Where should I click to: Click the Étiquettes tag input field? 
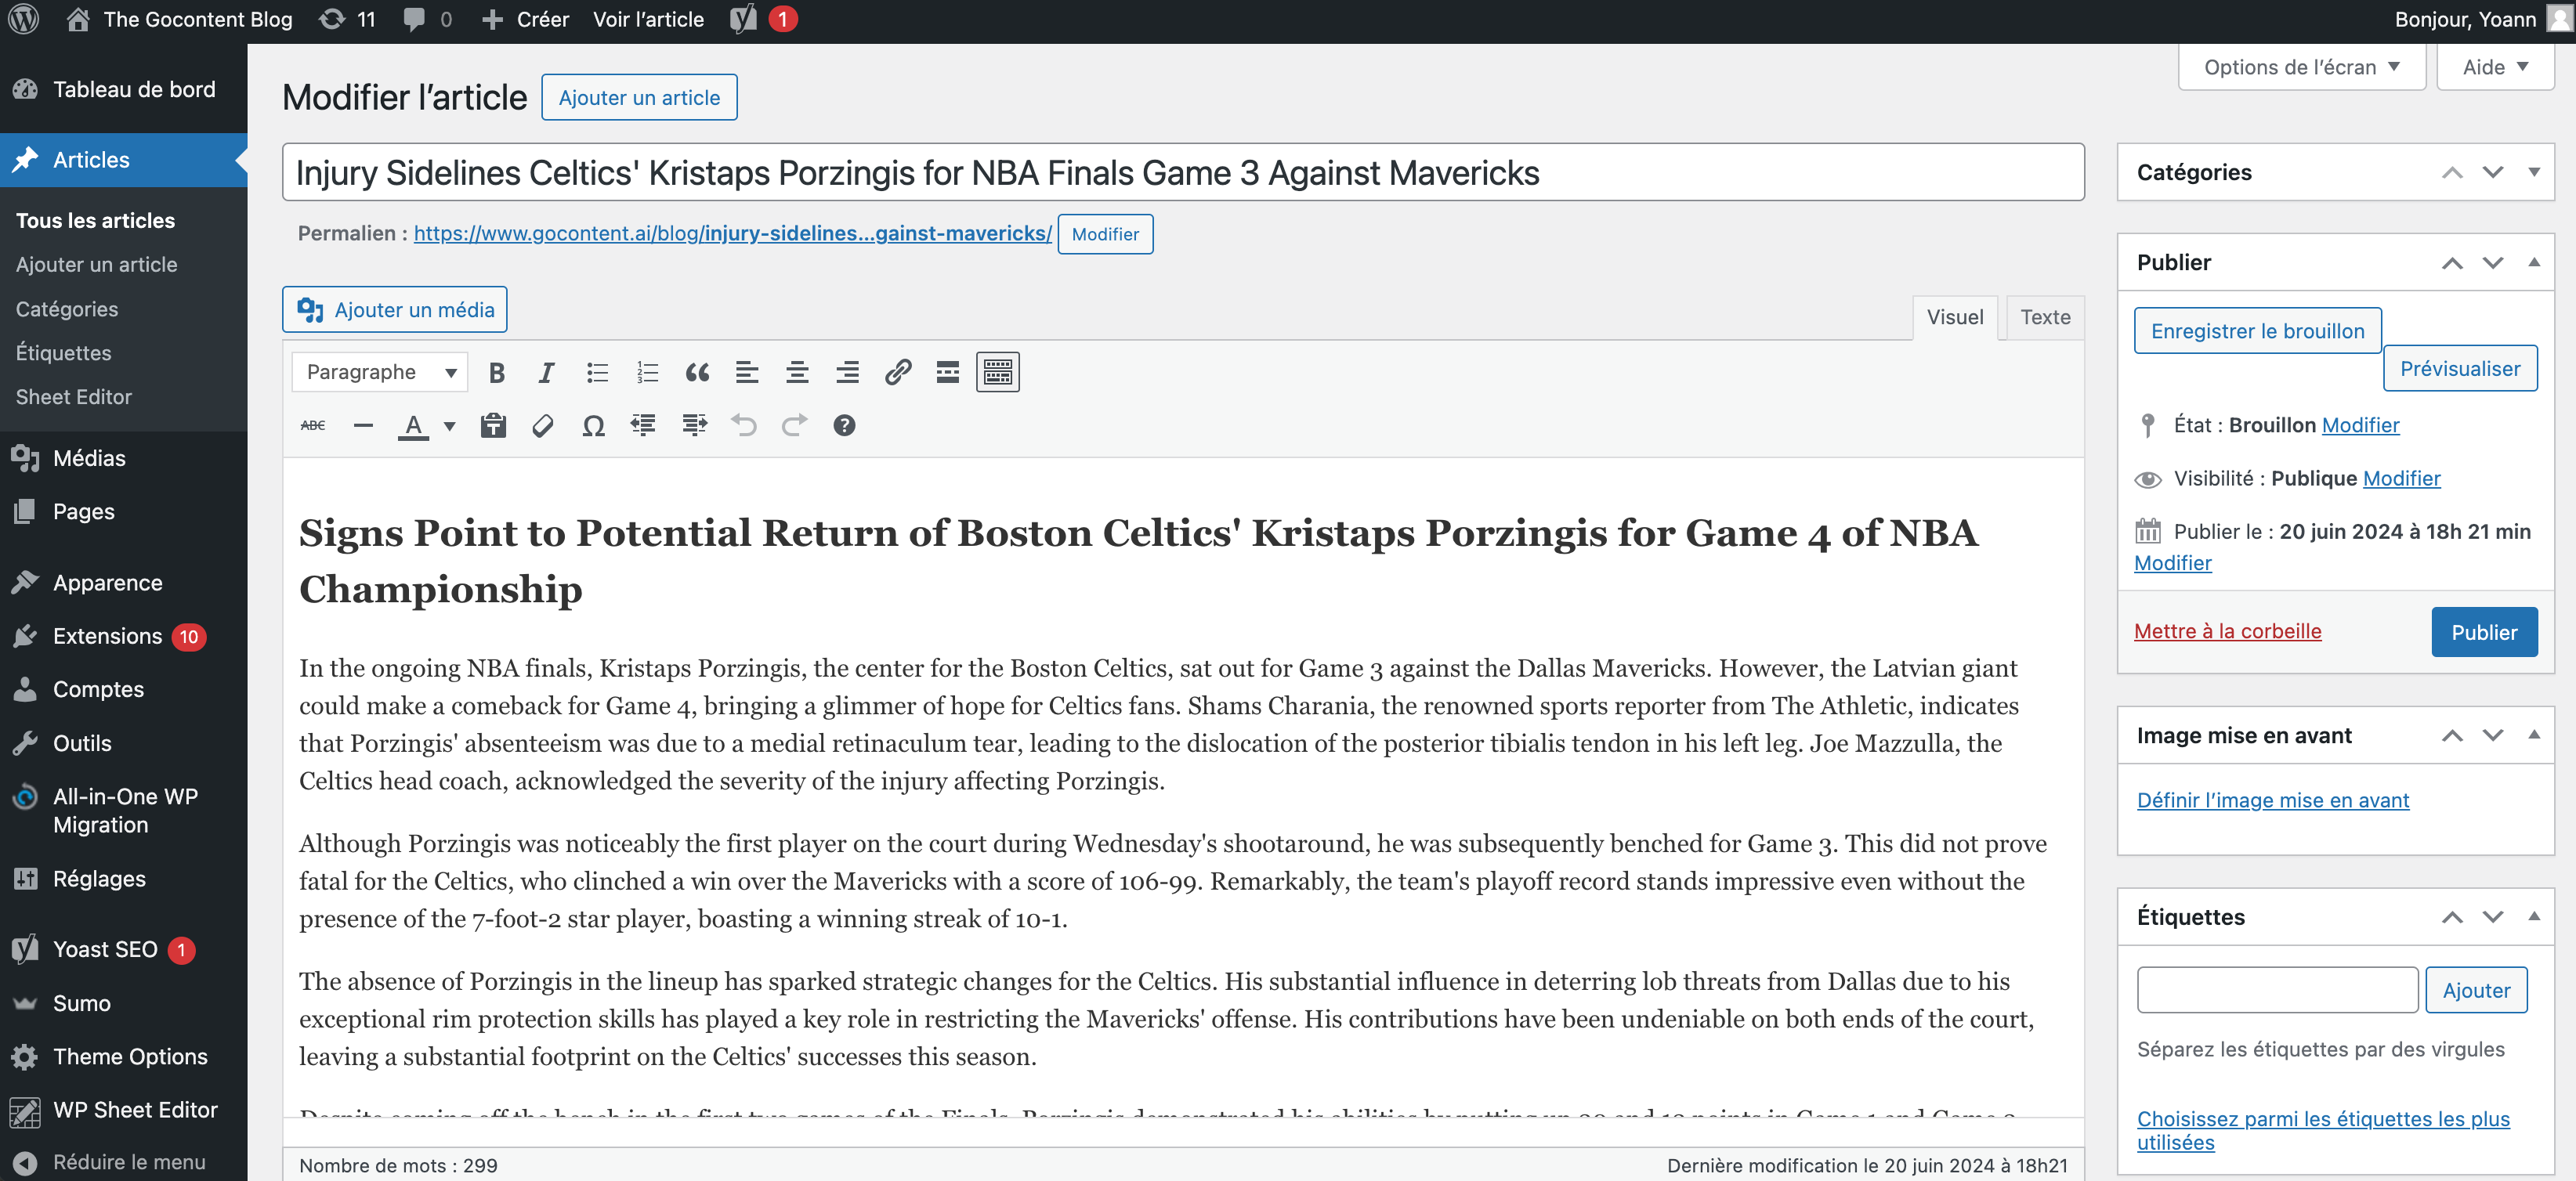2276,990
